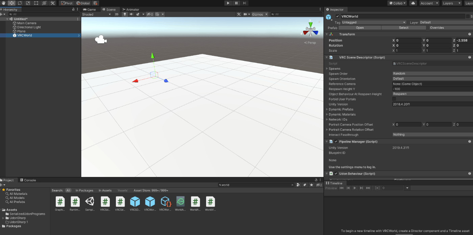
Task: Open the Tag dropdown
Action: tap(374, 22)
